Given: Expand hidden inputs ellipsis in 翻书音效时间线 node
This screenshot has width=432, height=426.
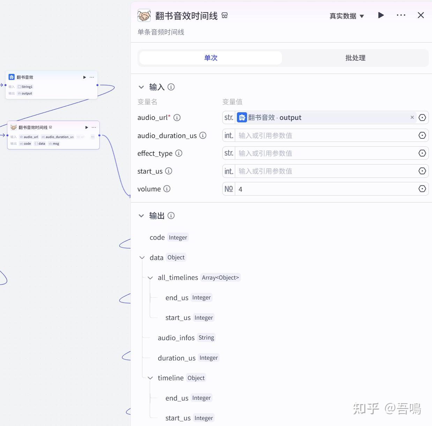Looking at the screenshot, I should pyautogui.click(x=92, y=137).
